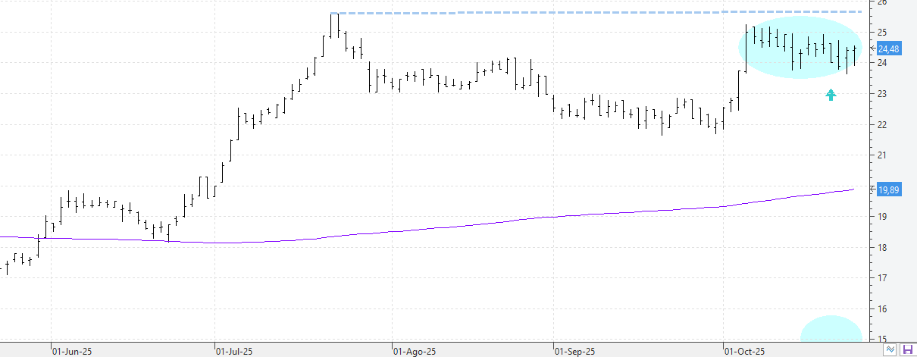
Task: Click price level 26 on the axis
Action: click(x=881, y=3)
